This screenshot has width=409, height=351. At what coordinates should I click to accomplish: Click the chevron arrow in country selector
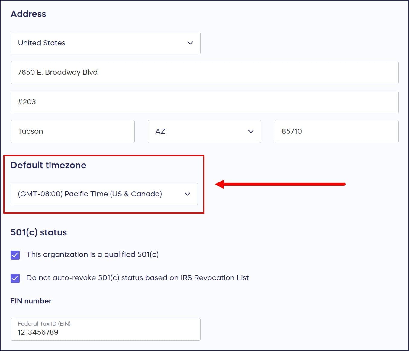click(x=190, y=43)
